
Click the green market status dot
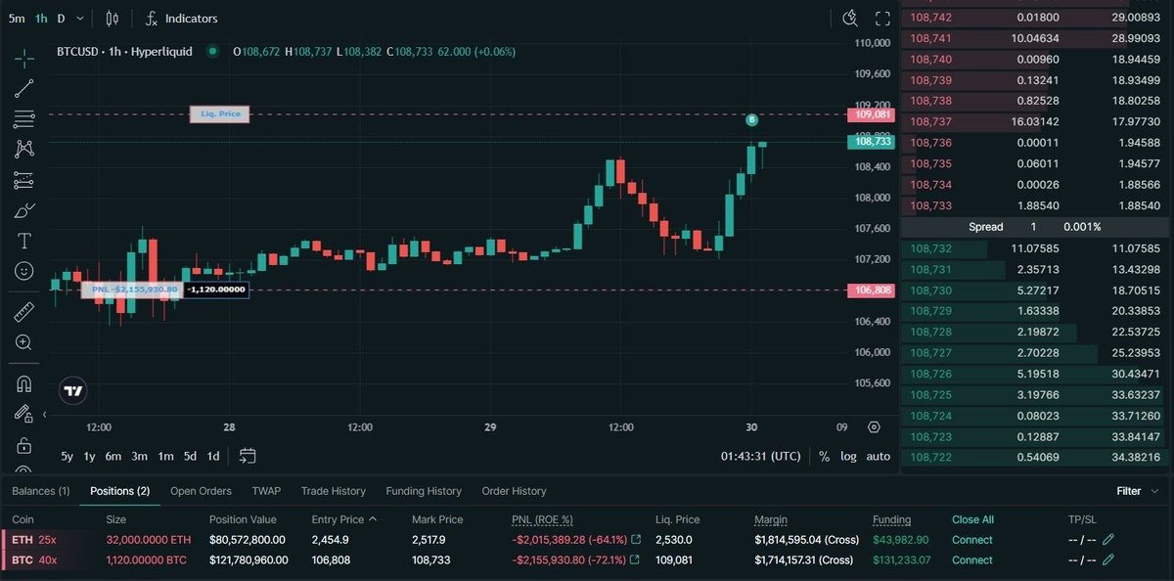point(212,51)
